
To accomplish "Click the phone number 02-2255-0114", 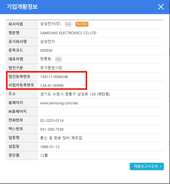I will [x=52, y=120].
